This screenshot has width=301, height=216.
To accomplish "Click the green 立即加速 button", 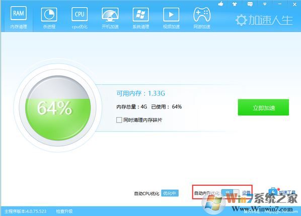I will pos(263,107).
